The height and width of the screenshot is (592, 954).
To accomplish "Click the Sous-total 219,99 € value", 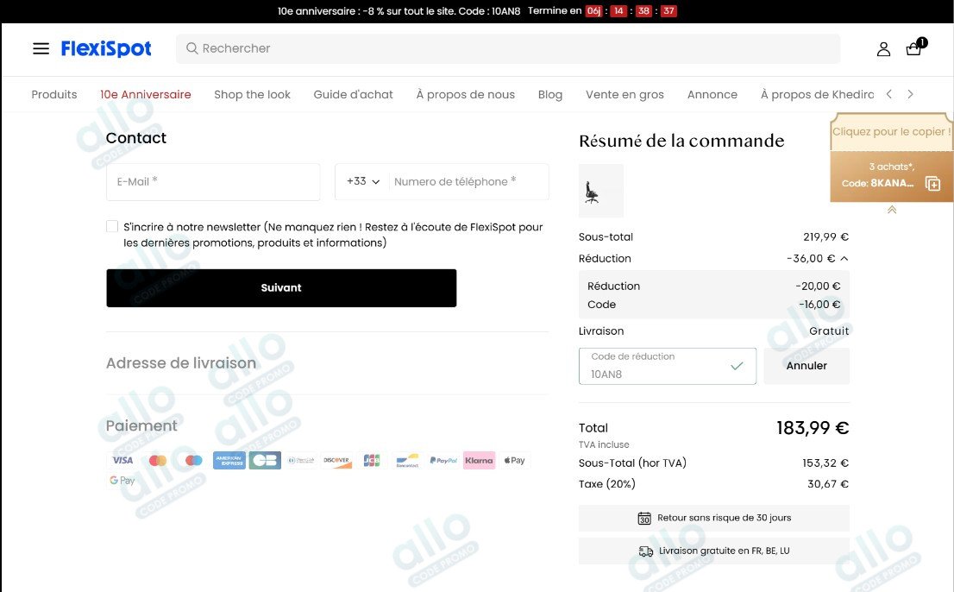I will 825,236.
